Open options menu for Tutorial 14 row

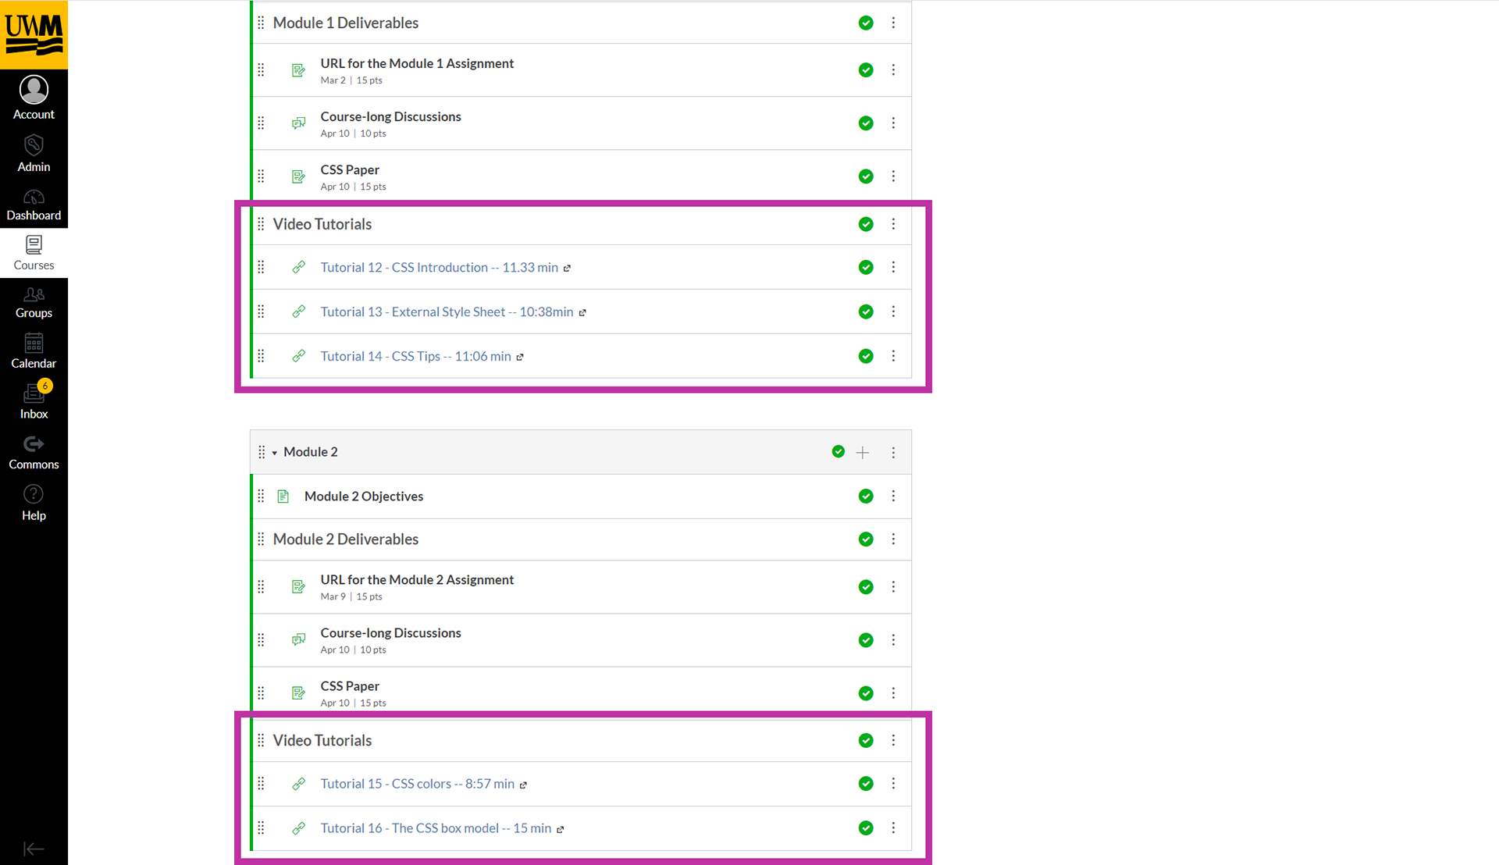(x=893, y=356)
